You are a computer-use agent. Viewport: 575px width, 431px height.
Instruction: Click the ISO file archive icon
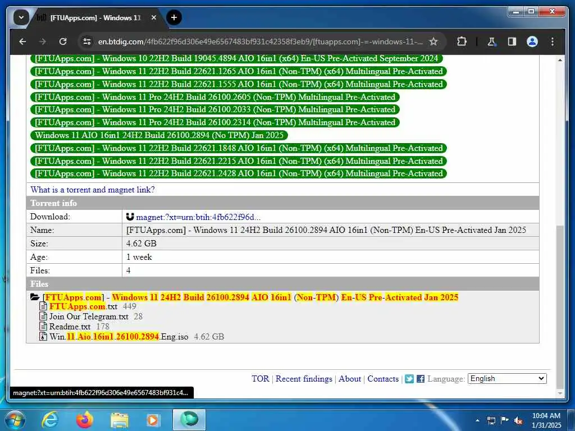point(43,336)
